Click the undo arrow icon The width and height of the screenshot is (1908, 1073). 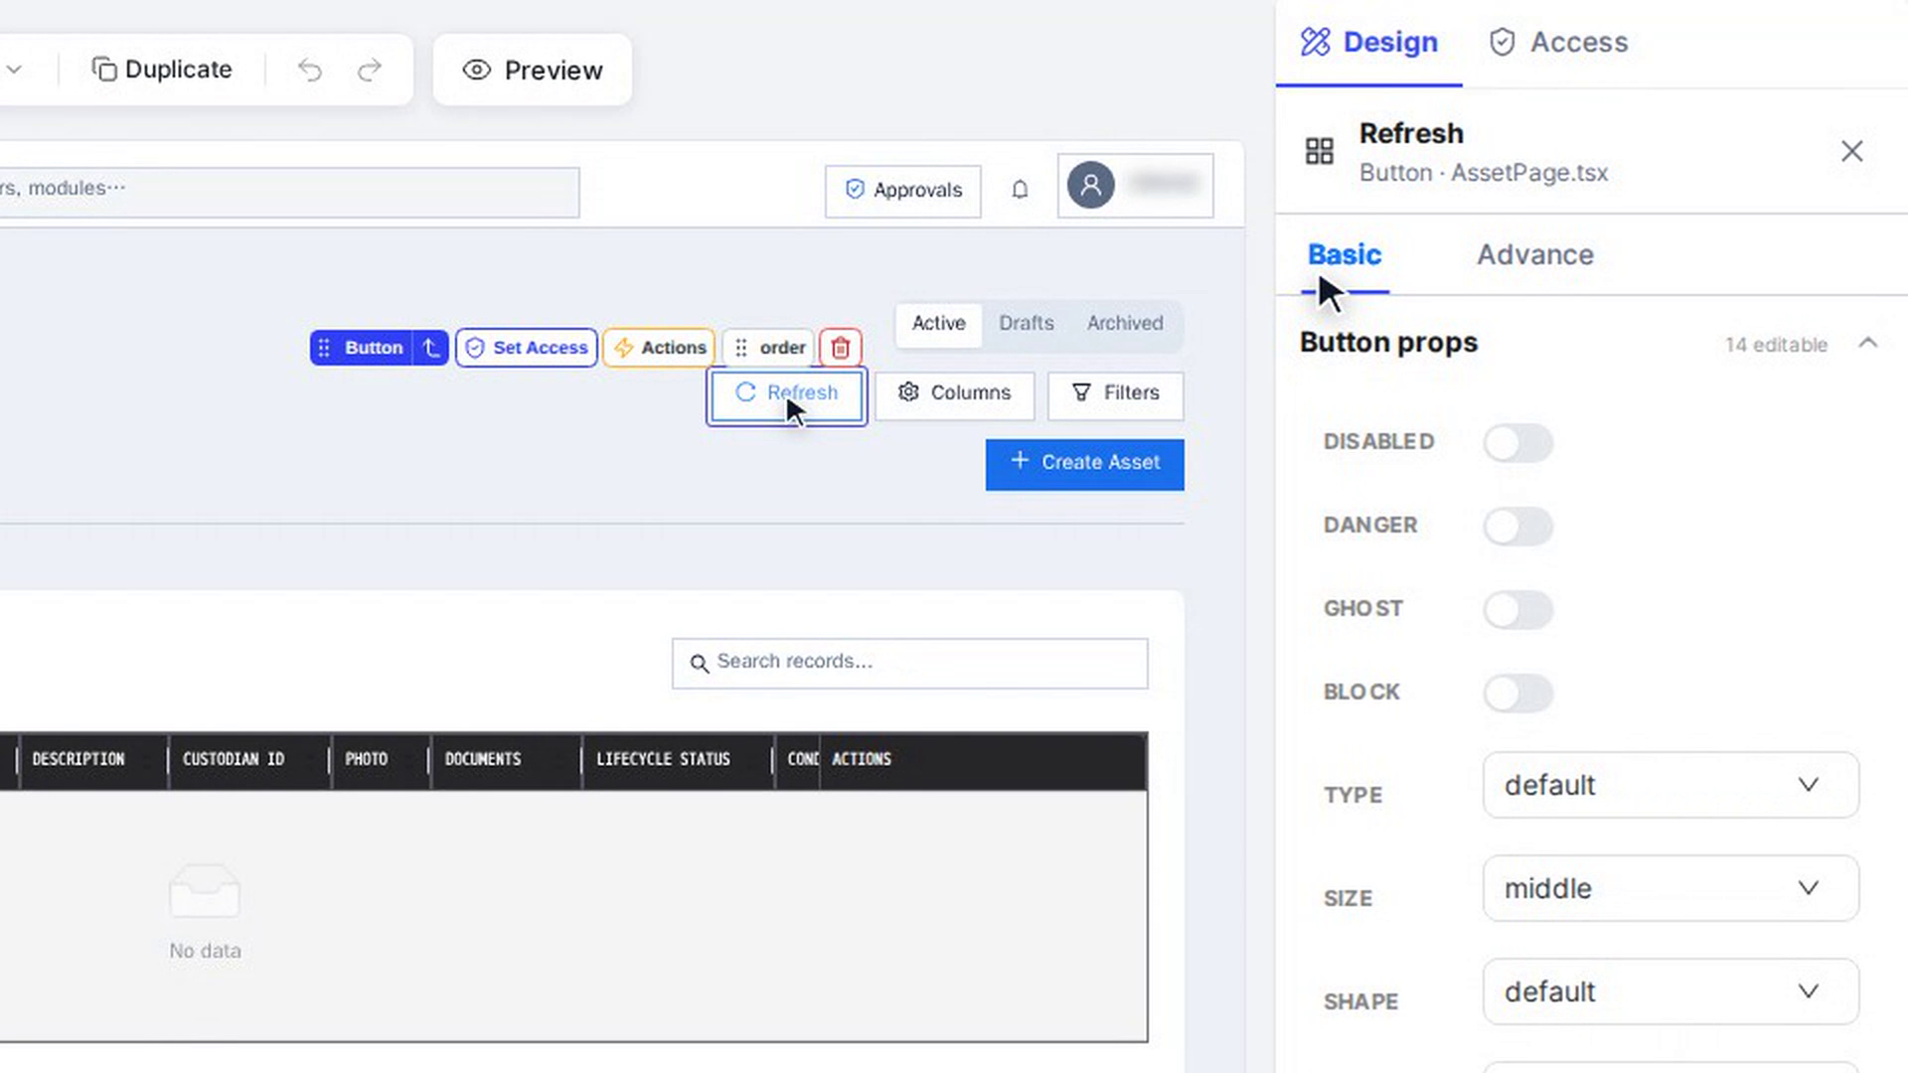click(x=310, y=70)
